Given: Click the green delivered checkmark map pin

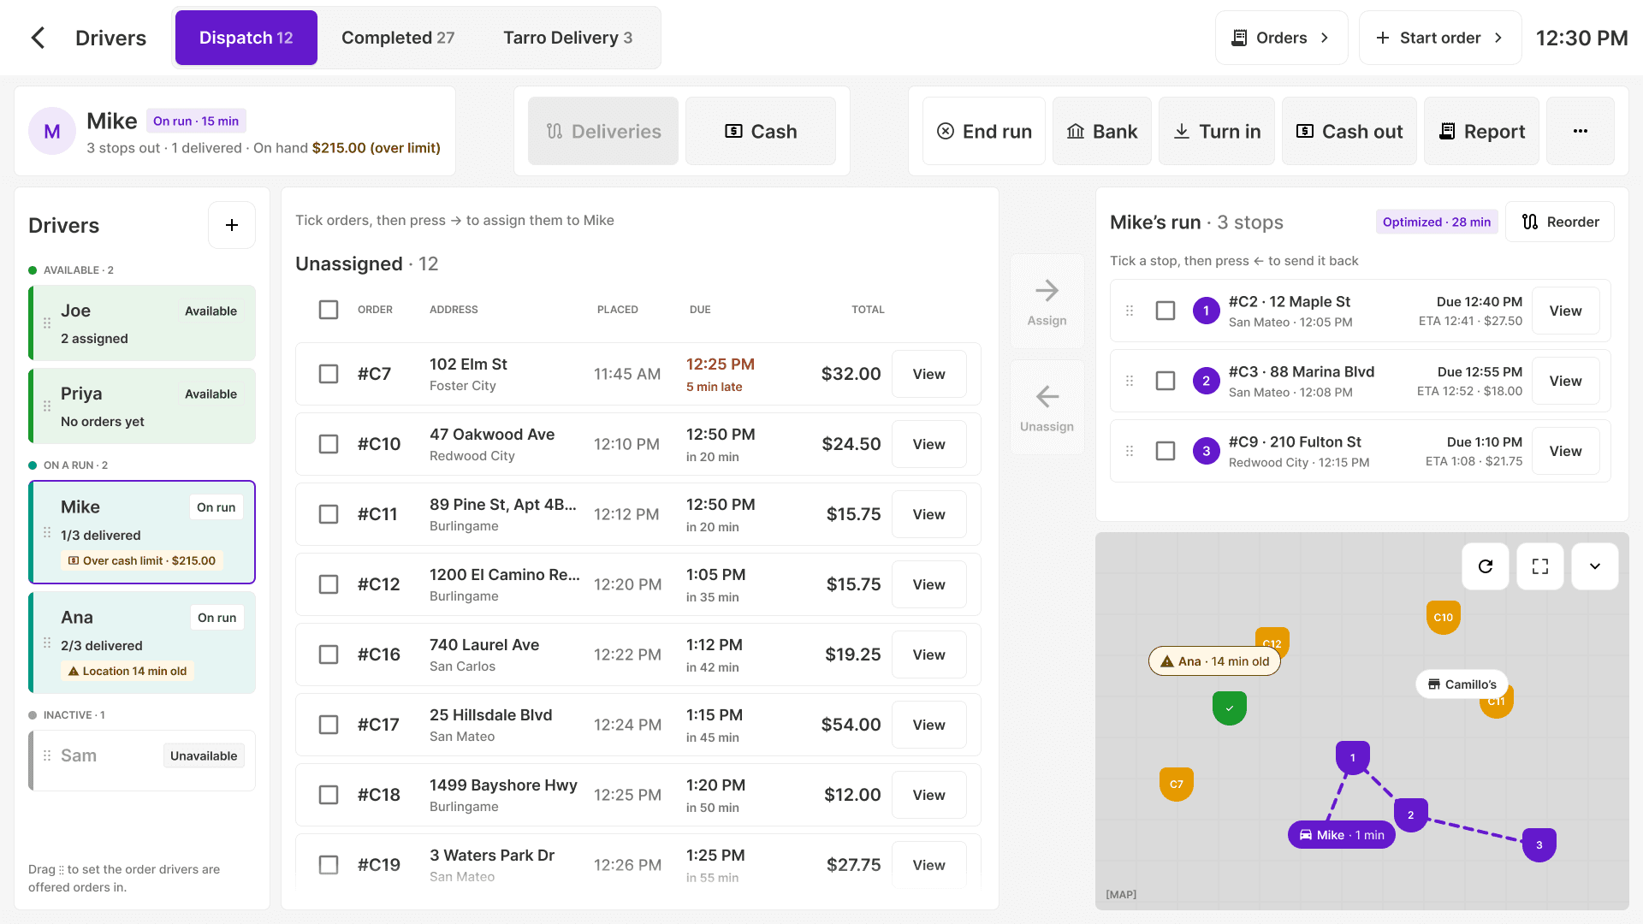Looking at the screenshot, I should click(1229, 708).
